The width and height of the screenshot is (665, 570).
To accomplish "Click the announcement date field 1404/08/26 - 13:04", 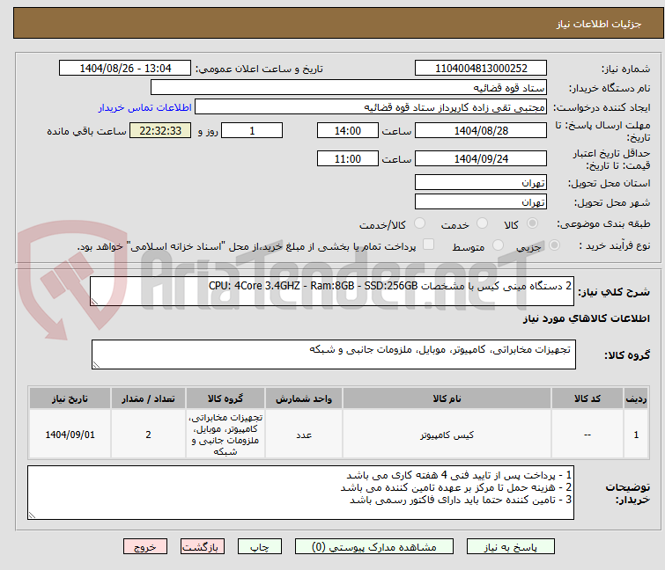I will pyautogui.click(x=125, y=69).
